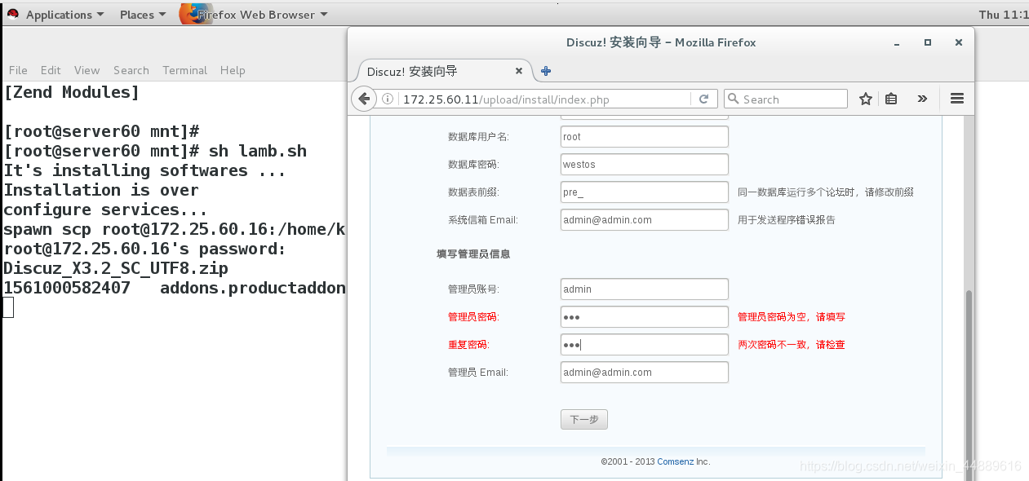Edit the 数据表前缀 field containing pre_
This screenshot has height=481, width=1029.
coord(645,192)
